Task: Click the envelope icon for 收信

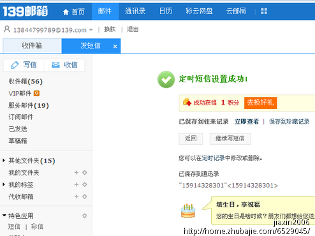Action: pos(55,64)
